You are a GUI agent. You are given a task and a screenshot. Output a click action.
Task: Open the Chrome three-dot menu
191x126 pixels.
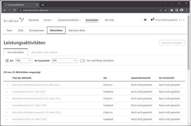187,10
